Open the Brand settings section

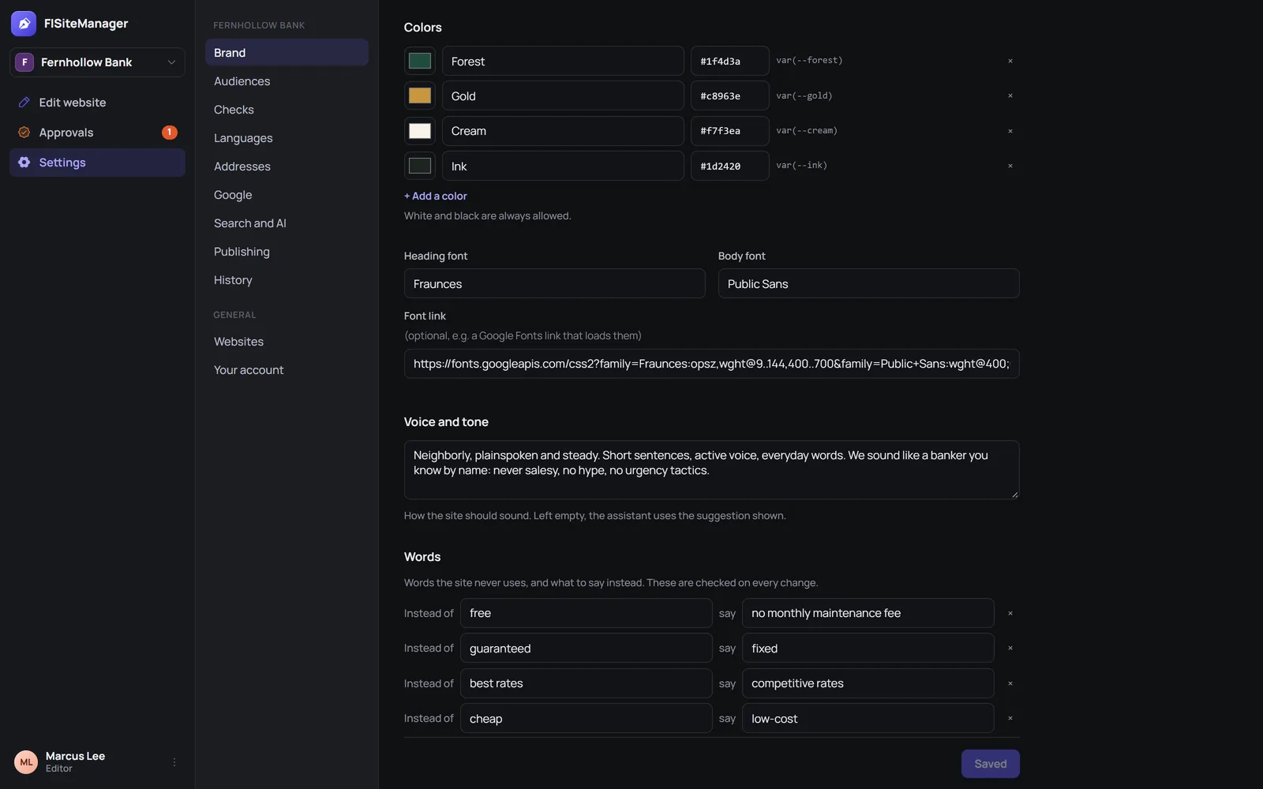click(x=287, y=53)
